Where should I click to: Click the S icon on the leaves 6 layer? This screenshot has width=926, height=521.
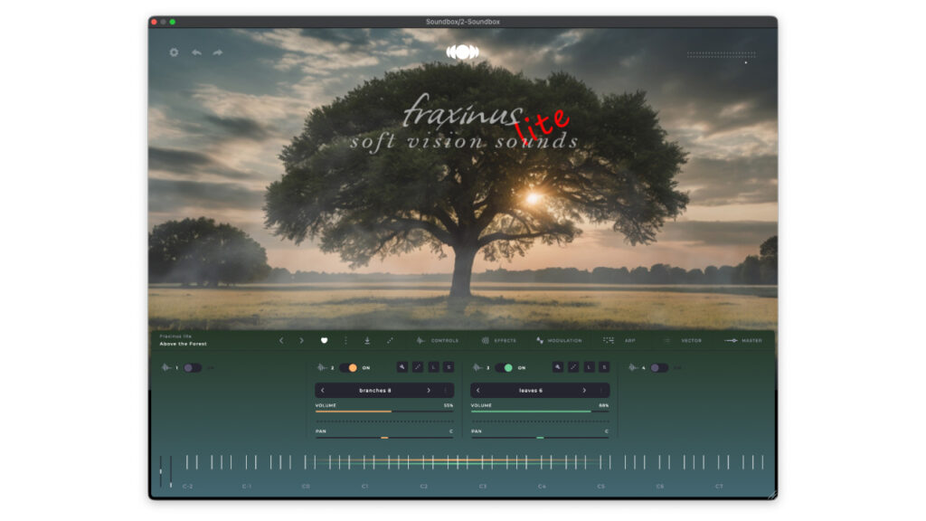pos(603,366)
